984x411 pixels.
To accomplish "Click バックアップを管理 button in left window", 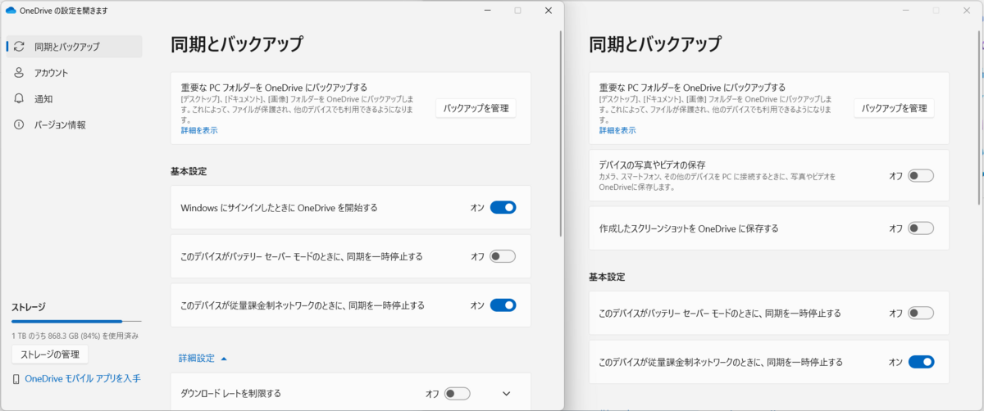I will tap(476, 108).
